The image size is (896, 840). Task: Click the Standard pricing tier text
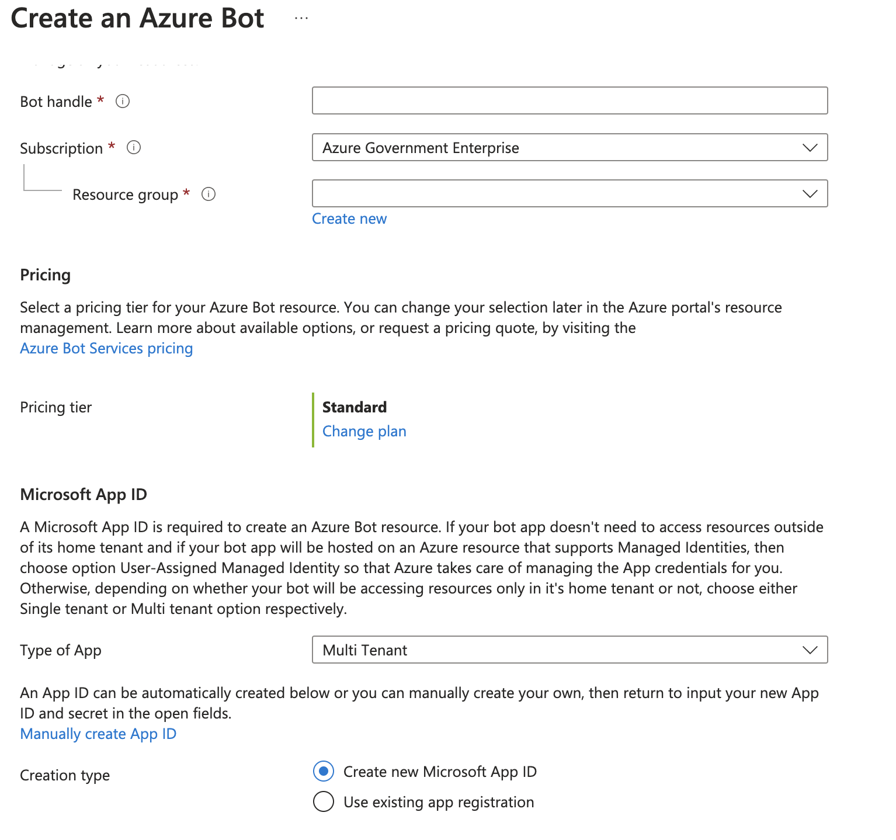point(355,407)
